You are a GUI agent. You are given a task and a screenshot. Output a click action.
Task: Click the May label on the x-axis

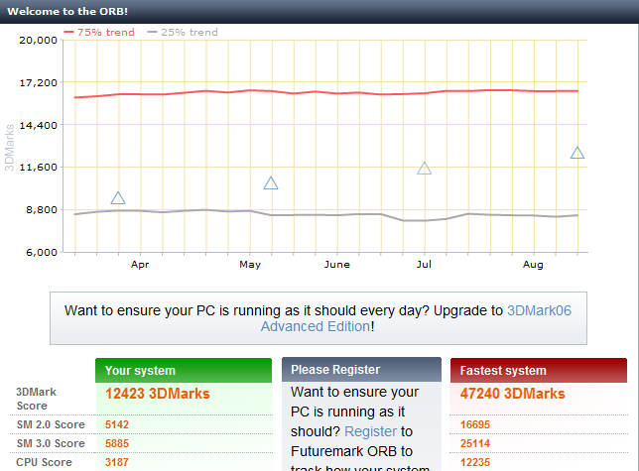(x=250, y=265)
